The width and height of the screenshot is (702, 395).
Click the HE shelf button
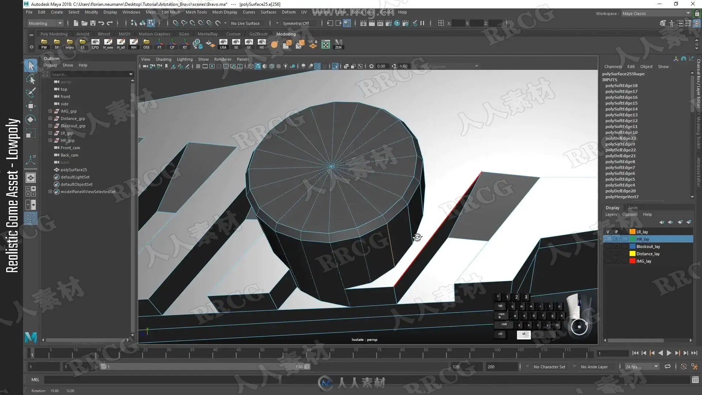click(262, 44)
